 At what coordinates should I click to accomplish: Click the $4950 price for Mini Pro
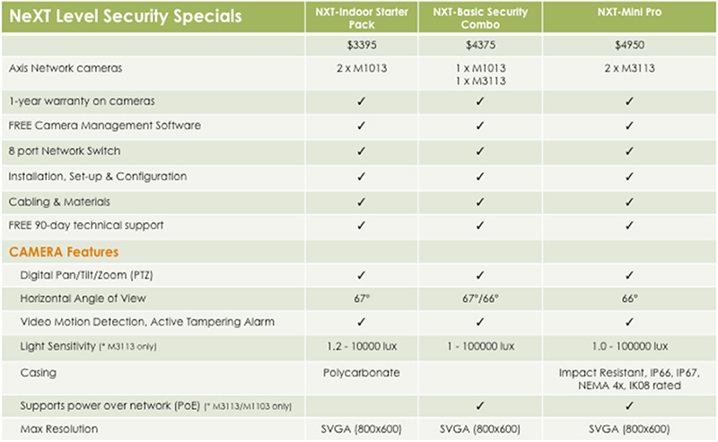point(629,45)
